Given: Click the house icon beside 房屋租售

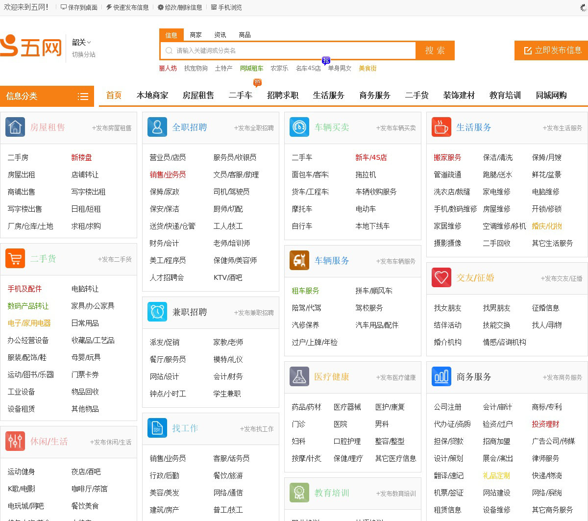Looking at the screenshot, I should pyautogui.click(x=15, y=127).
